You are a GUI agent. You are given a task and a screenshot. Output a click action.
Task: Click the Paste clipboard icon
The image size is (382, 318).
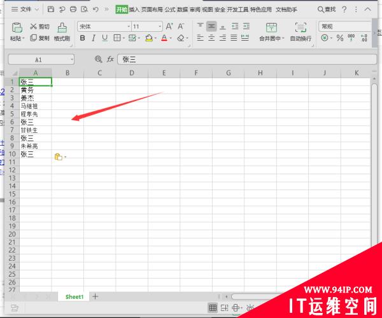(17, 28)
